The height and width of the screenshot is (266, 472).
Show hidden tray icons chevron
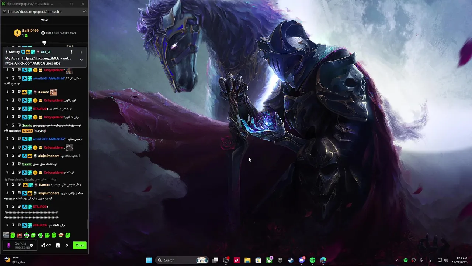(x=398, y=260)
